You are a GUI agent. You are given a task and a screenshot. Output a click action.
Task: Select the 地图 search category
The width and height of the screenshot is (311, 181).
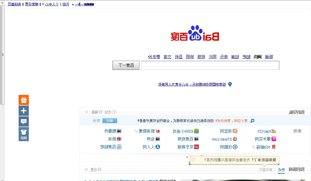190,57
